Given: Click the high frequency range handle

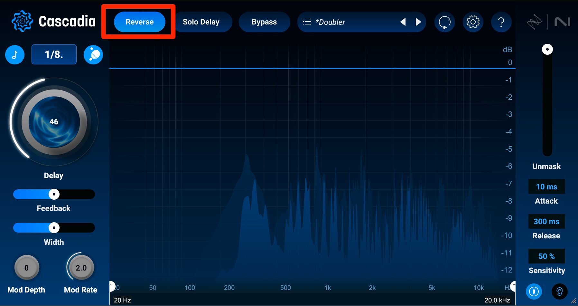Looking at the screenshot, I should [513, 286].
